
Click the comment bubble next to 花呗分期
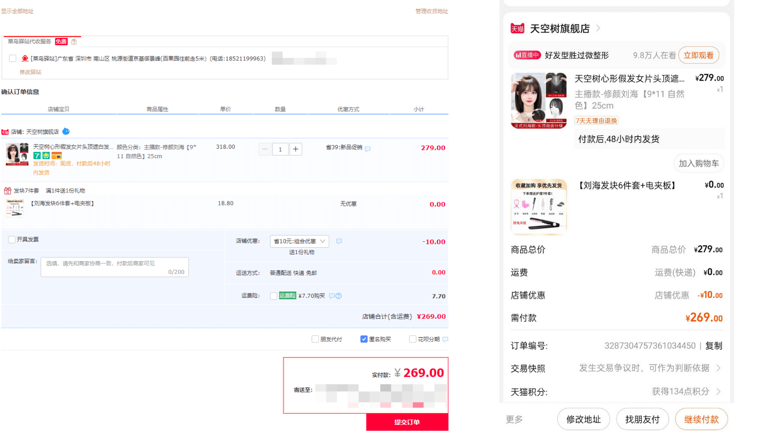(445, 339)
